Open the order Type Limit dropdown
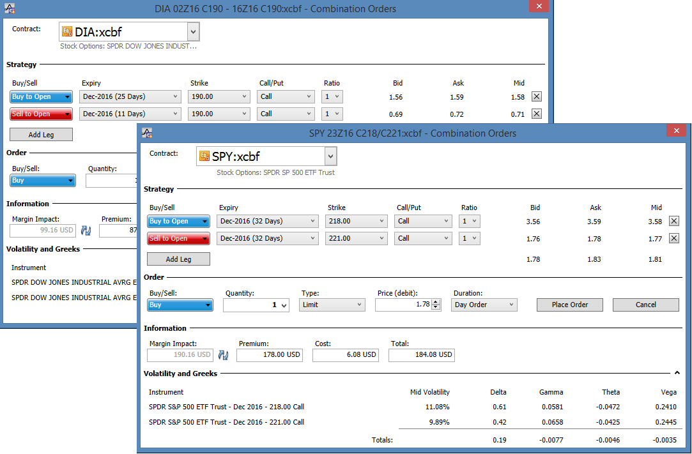 coord(332,305)
